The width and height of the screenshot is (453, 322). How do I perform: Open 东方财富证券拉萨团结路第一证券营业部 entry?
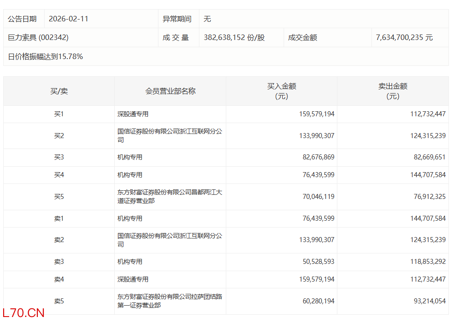169,301
